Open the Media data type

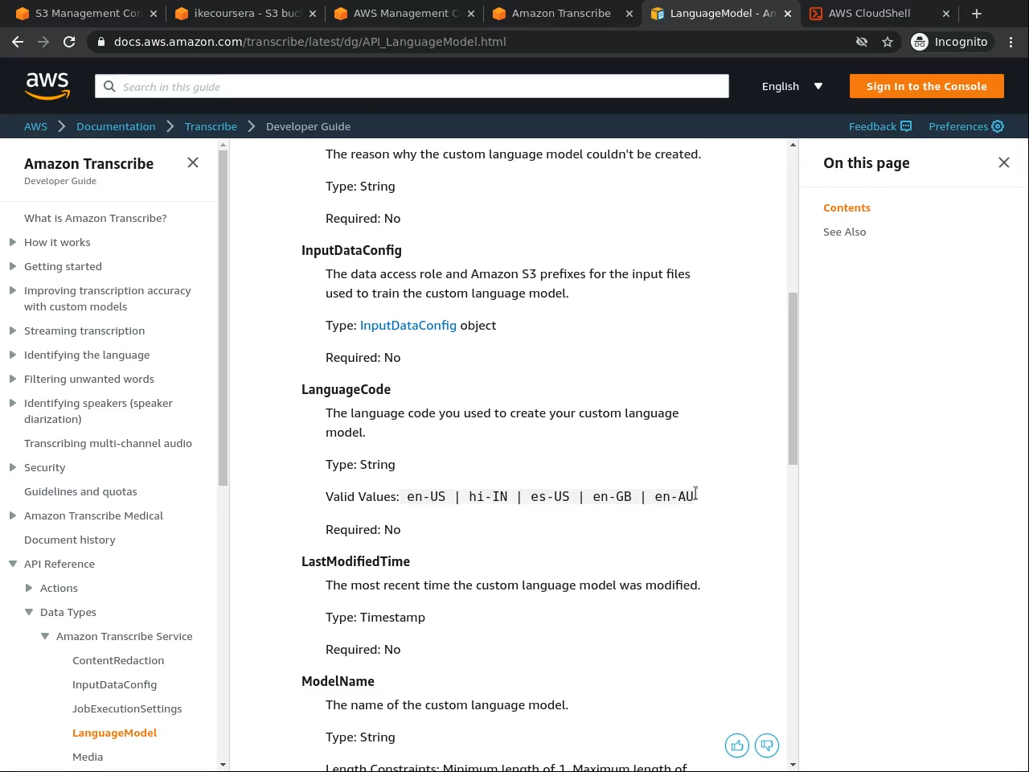coord(88,757)
